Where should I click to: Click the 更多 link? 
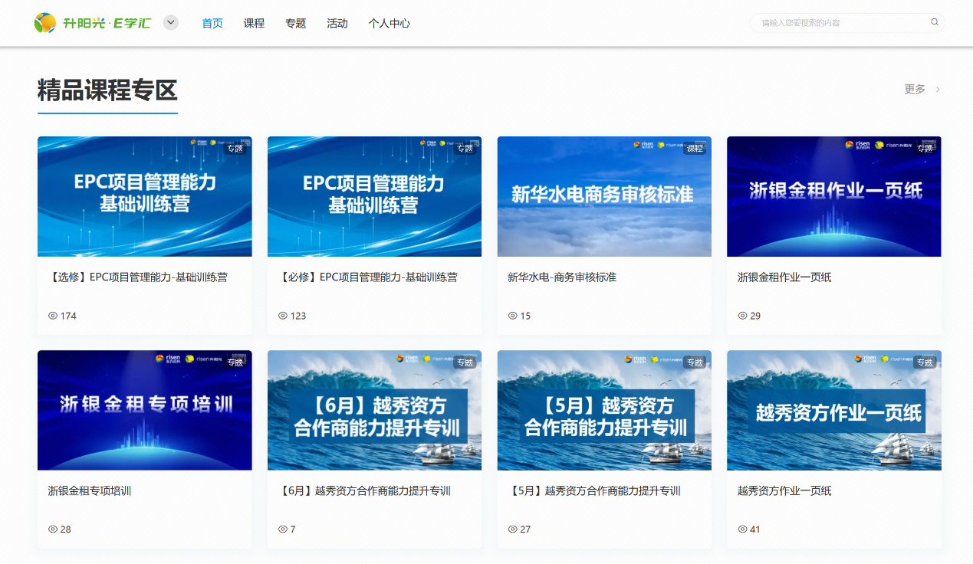point(915,89)
